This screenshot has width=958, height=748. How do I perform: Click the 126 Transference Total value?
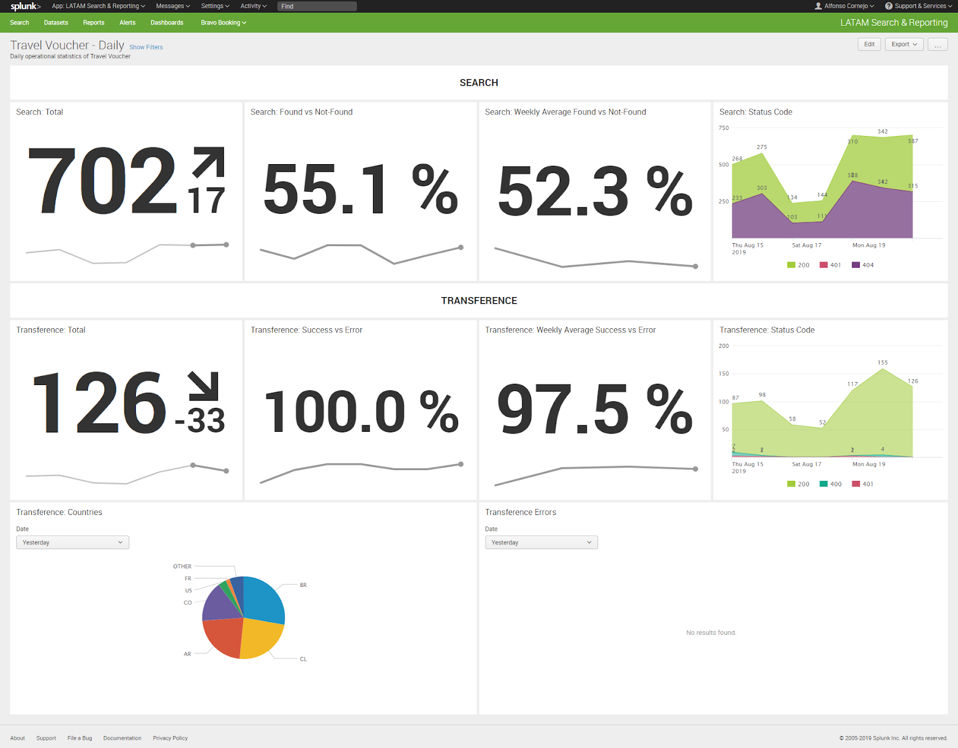click(x=99, y=402)
